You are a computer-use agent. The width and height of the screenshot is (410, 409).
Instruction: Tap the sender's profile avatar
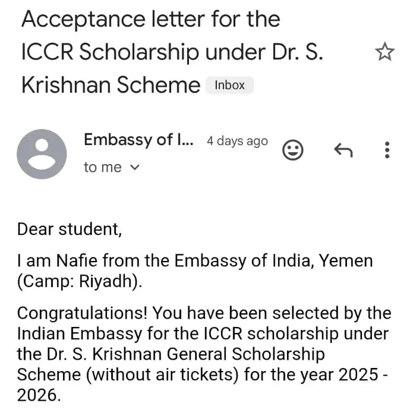pyautogui.click(x=42, y=154)
